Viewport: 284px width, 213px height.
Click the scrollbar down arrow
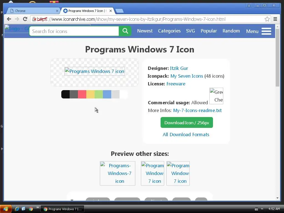[277, 198]
